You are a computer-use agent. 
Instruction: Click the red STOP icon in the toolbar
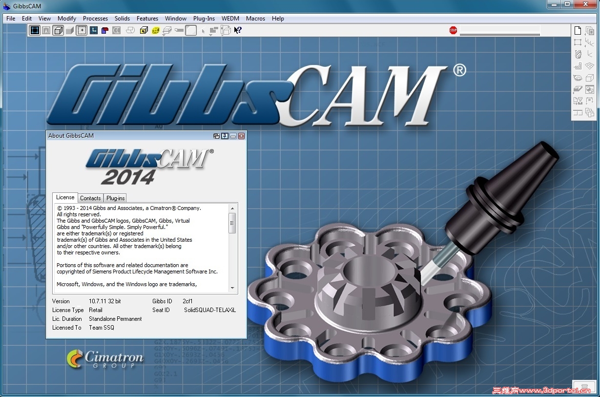click(x=453, y=30)
